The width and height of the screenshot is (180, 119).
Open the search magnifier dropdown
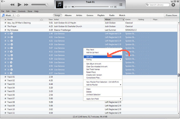pos(147,5)
